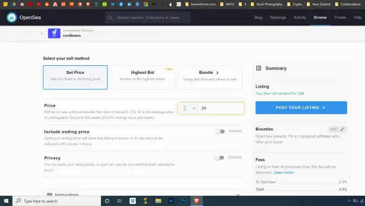Screen dimensions: 365x206
Task: Open the Duolingo bookmark
Action: tap(104, 4)
